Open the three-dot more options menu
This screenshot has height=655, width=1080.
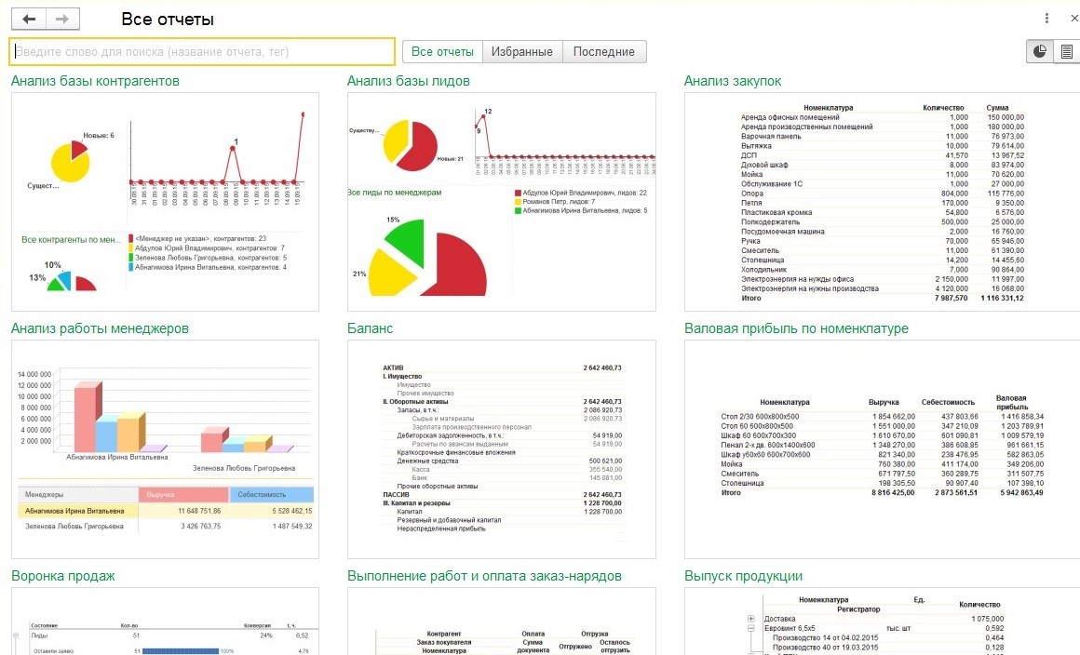click(x=1049, y=19)
